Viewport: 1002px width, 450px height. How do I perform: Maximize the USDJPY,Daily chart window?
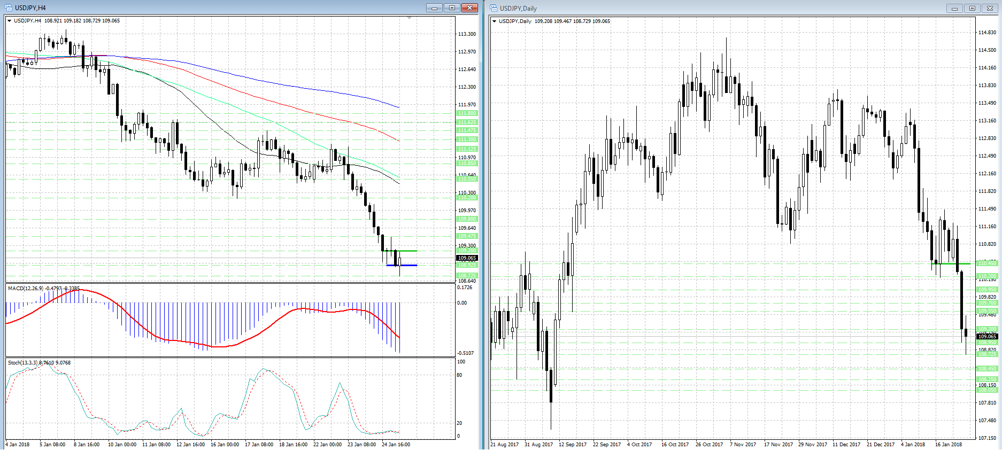click(972, 8)
